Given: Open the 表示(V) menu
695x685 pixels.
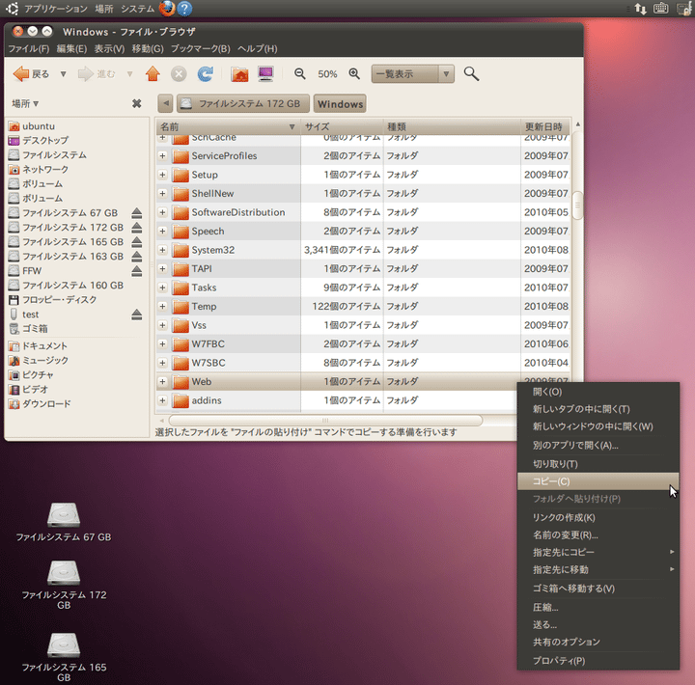Looking at the screenshot, I should (x=109, y=49).
